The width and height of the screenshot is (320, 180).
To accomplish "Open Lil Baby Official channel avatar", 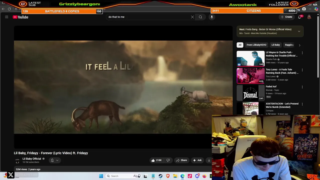I will (x=17, y=160).
